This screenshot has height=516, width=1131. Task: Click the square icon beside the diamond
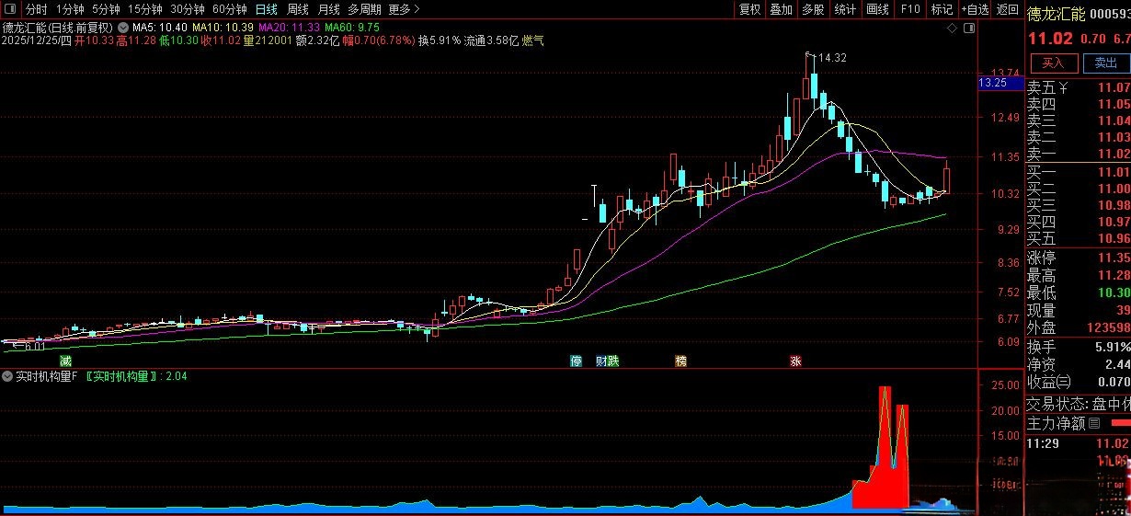point(967,28)
